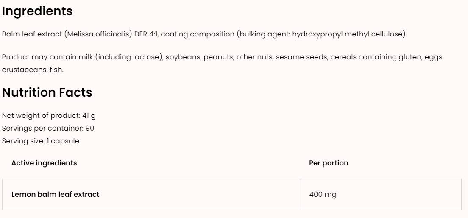Click the 'Net weight of product: 41 g' line
Viewport: 468px width, 218px height.
(x=49, y=115)
